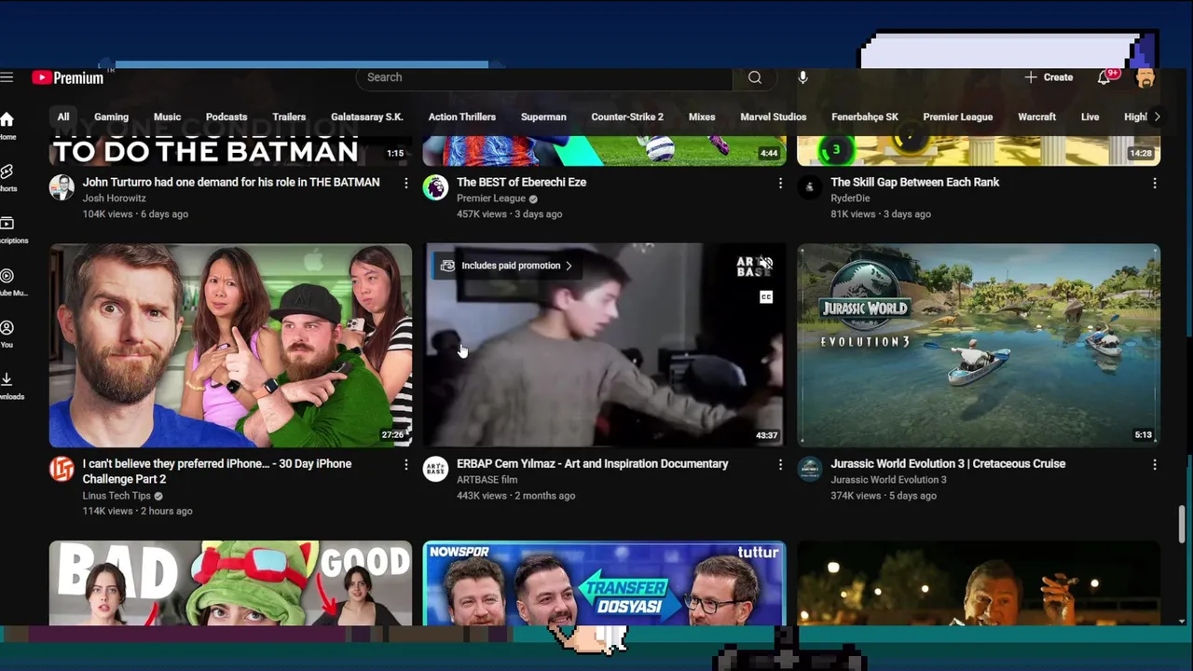The width and height of the screenshot is (1193, 671).
Task: Start voice search with microphone icon
Action: click(802, 77)
